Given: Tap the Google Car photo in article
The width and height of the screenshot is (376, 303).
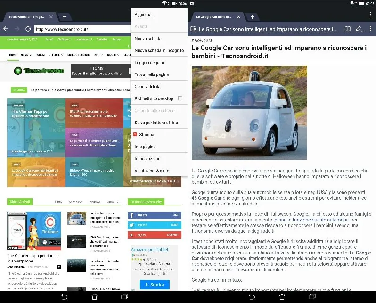Looking at the screenshot, I should point(249,113).
